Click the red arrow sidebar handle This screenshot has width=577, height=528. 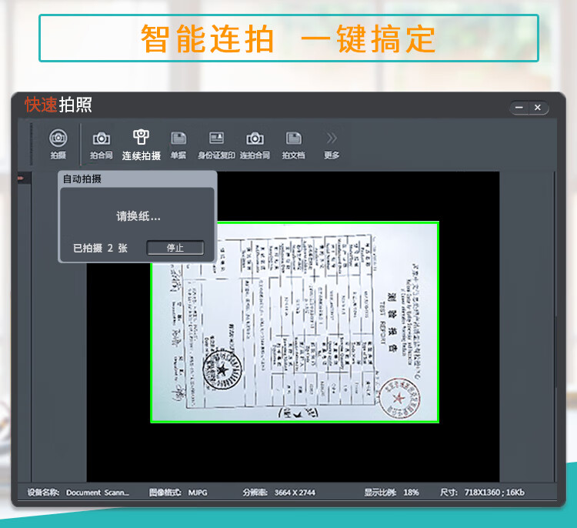click(x=21, y=179)
